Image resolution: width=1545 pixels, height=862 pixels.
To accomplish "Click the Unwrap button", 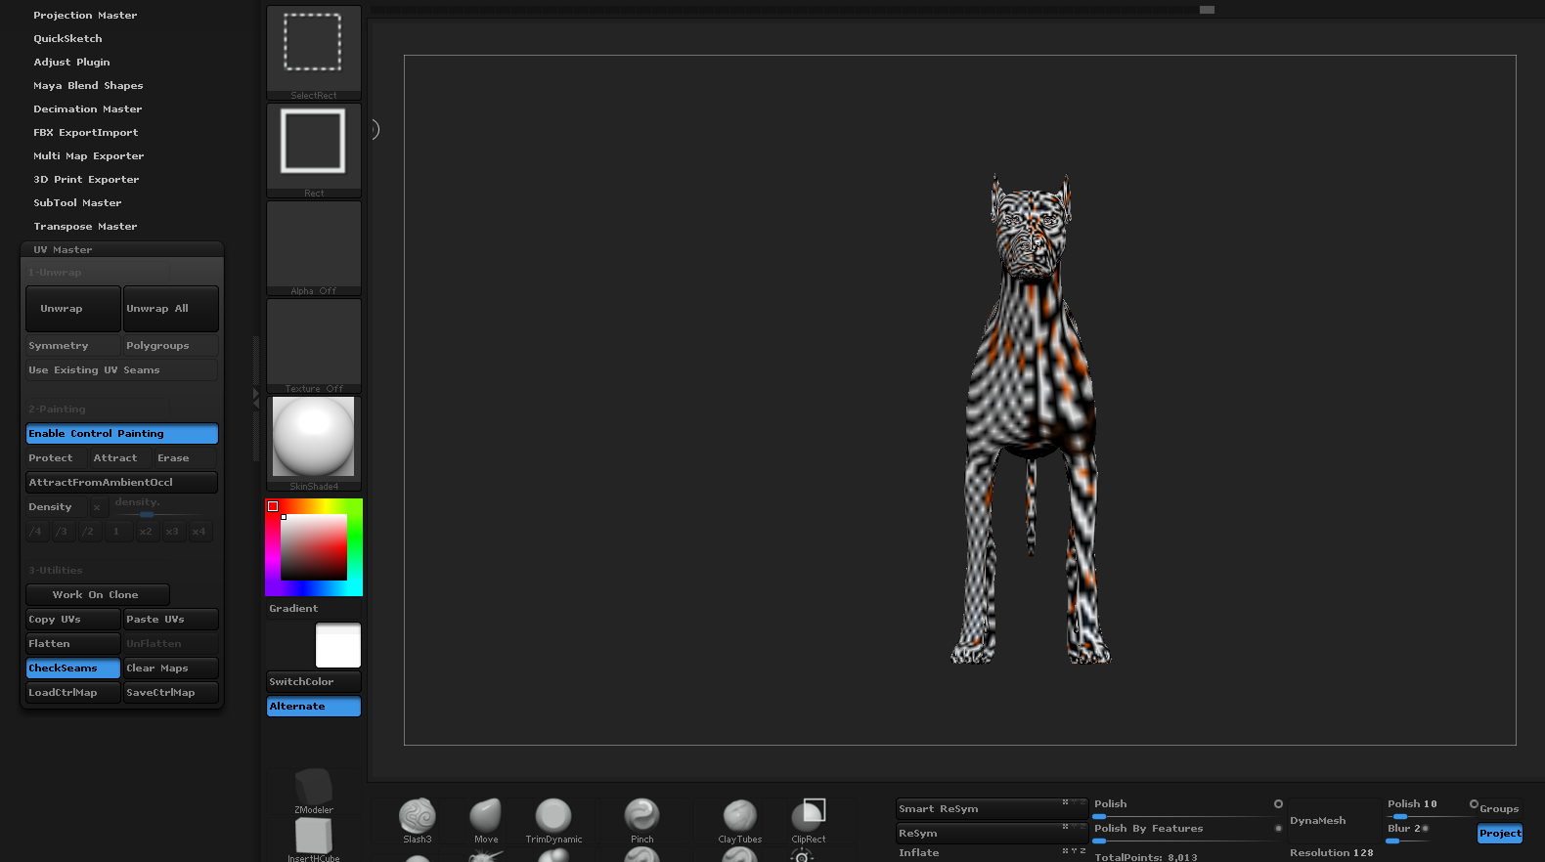I will (72, 309).
